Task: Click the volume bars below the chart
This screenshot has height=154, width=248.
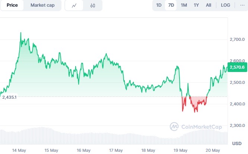Action: tap(112, 137)
